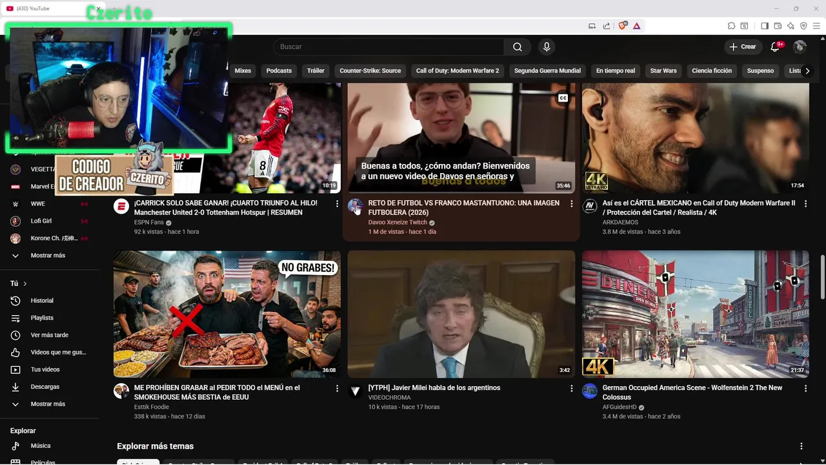Click the share page icon in address bar

[x=607, y=26]
